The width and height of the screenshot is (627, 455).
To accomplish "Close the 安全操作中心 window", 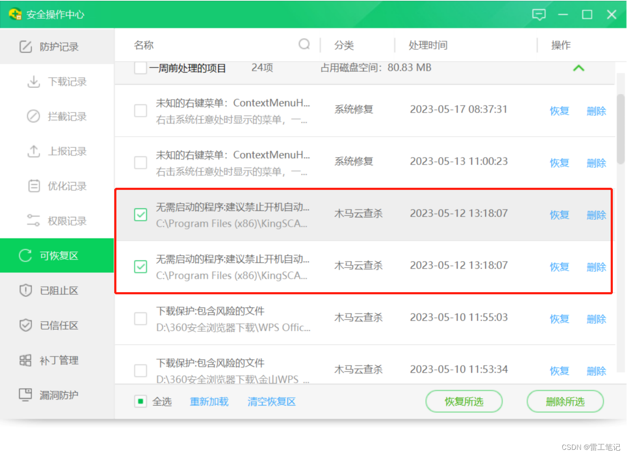I will point(612,15).
